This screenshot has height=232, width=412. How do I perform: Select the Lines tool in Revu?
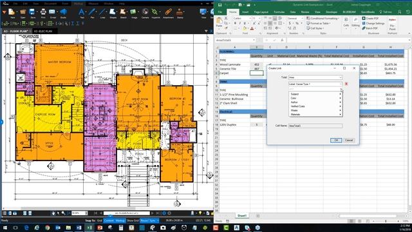point(102,12)
